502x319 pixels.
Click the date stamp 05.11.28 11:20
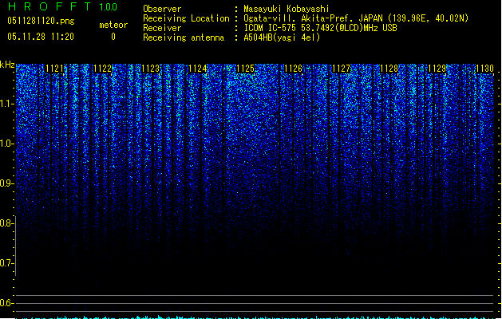[41, 37]
